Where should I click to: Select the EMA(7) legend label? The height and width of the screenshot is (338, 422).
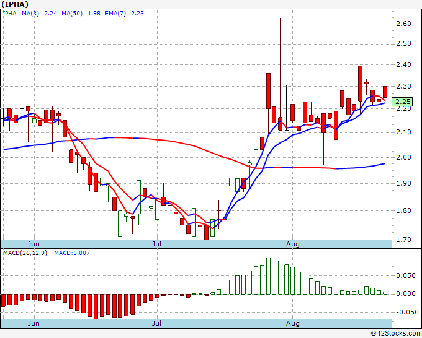pyautogui.click(x=115, y=14)
